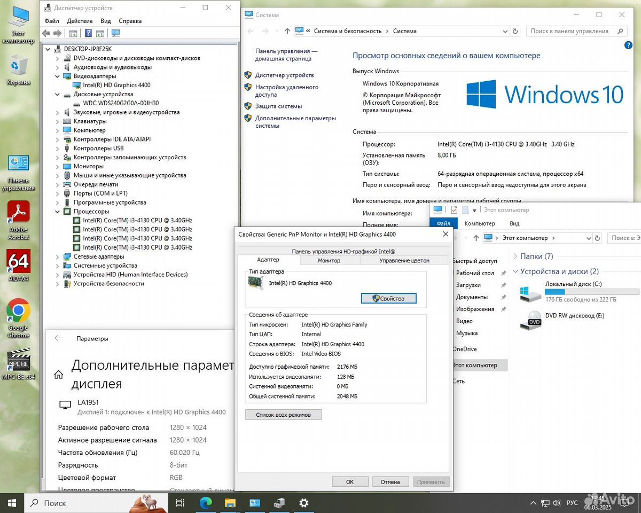This screenshot has height=513, width=641.
Task: Click Отмена in the adapter properties dialog
Action: pyautogui.click(x=390, y=481)
